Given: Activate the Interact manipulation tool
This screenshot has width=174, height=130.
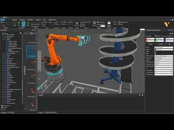Looking at the screenshot, I should point(28,24).
